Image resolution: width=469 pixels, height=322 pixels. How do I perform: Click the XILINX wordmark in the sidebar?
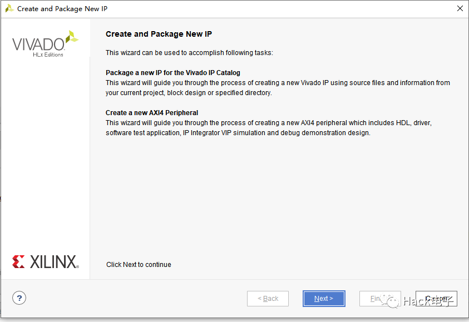pyautogui.click(x=54, y=261)
